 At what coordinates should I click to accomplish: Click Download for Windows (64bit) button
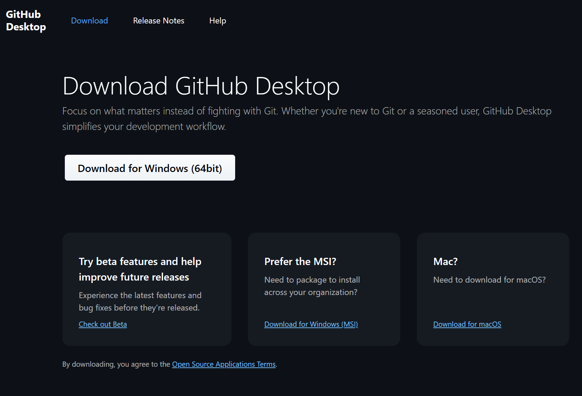click(x=150, y=168)
